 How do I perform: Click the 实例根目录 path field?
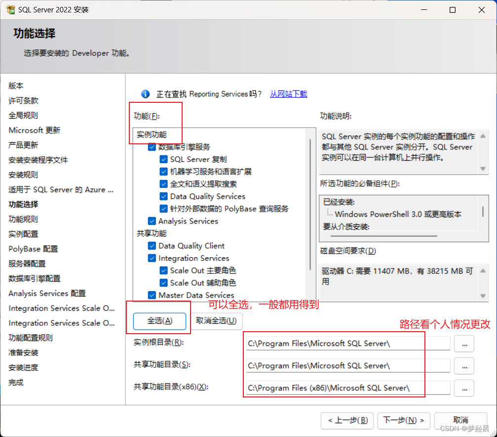[x=348, y=344]
